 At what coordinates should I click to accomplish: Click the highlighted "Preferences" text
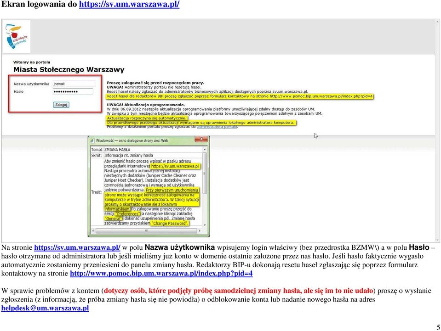127,213
